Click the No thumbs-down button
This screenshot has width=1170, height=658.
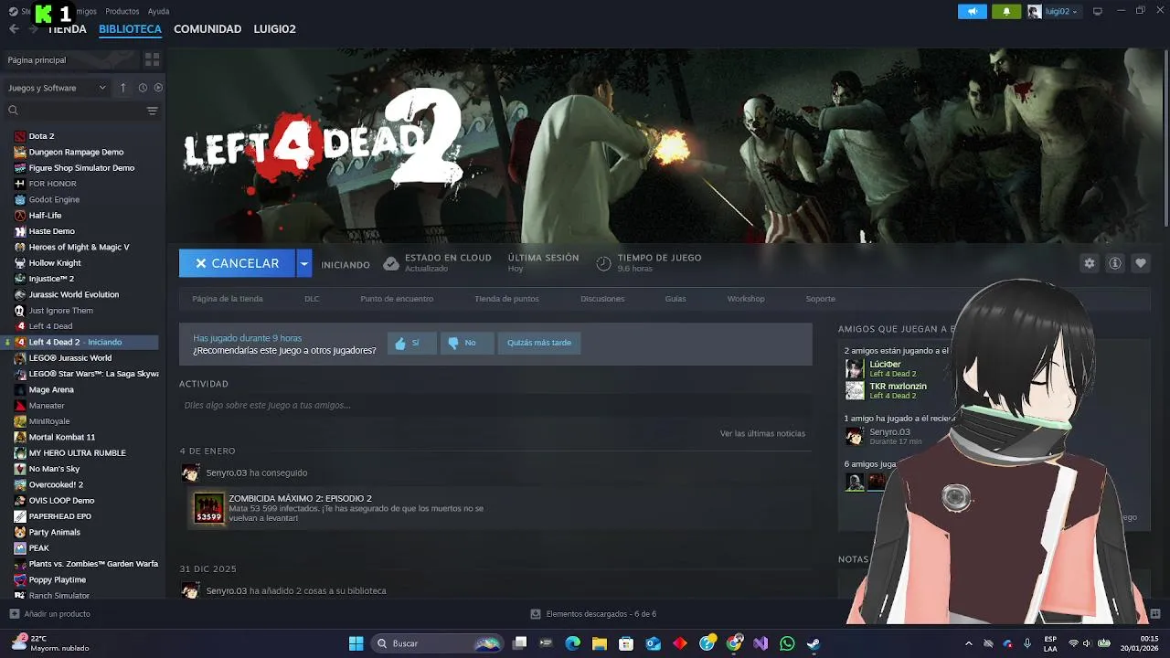click(x=467, y=343)
